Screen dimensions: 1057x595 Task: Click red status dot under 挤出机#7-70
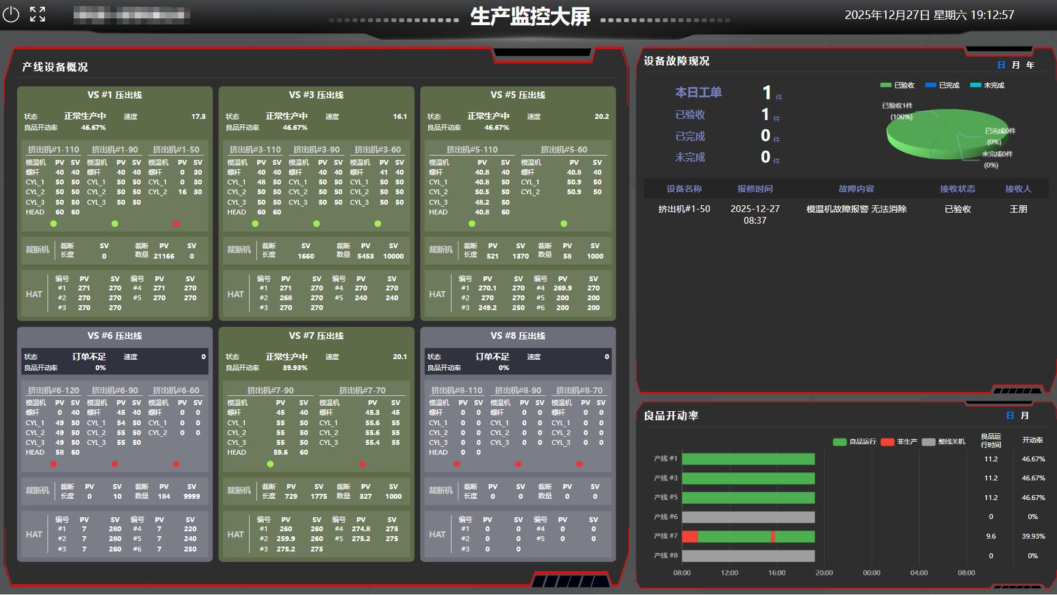(x=362, y=464)
